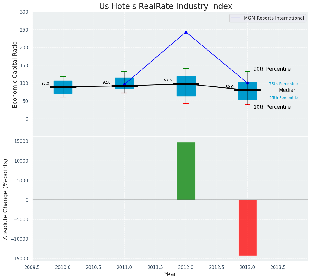Select the 75th Percentile label
This screenshot has width=311, height=280.
click(283, 84)
